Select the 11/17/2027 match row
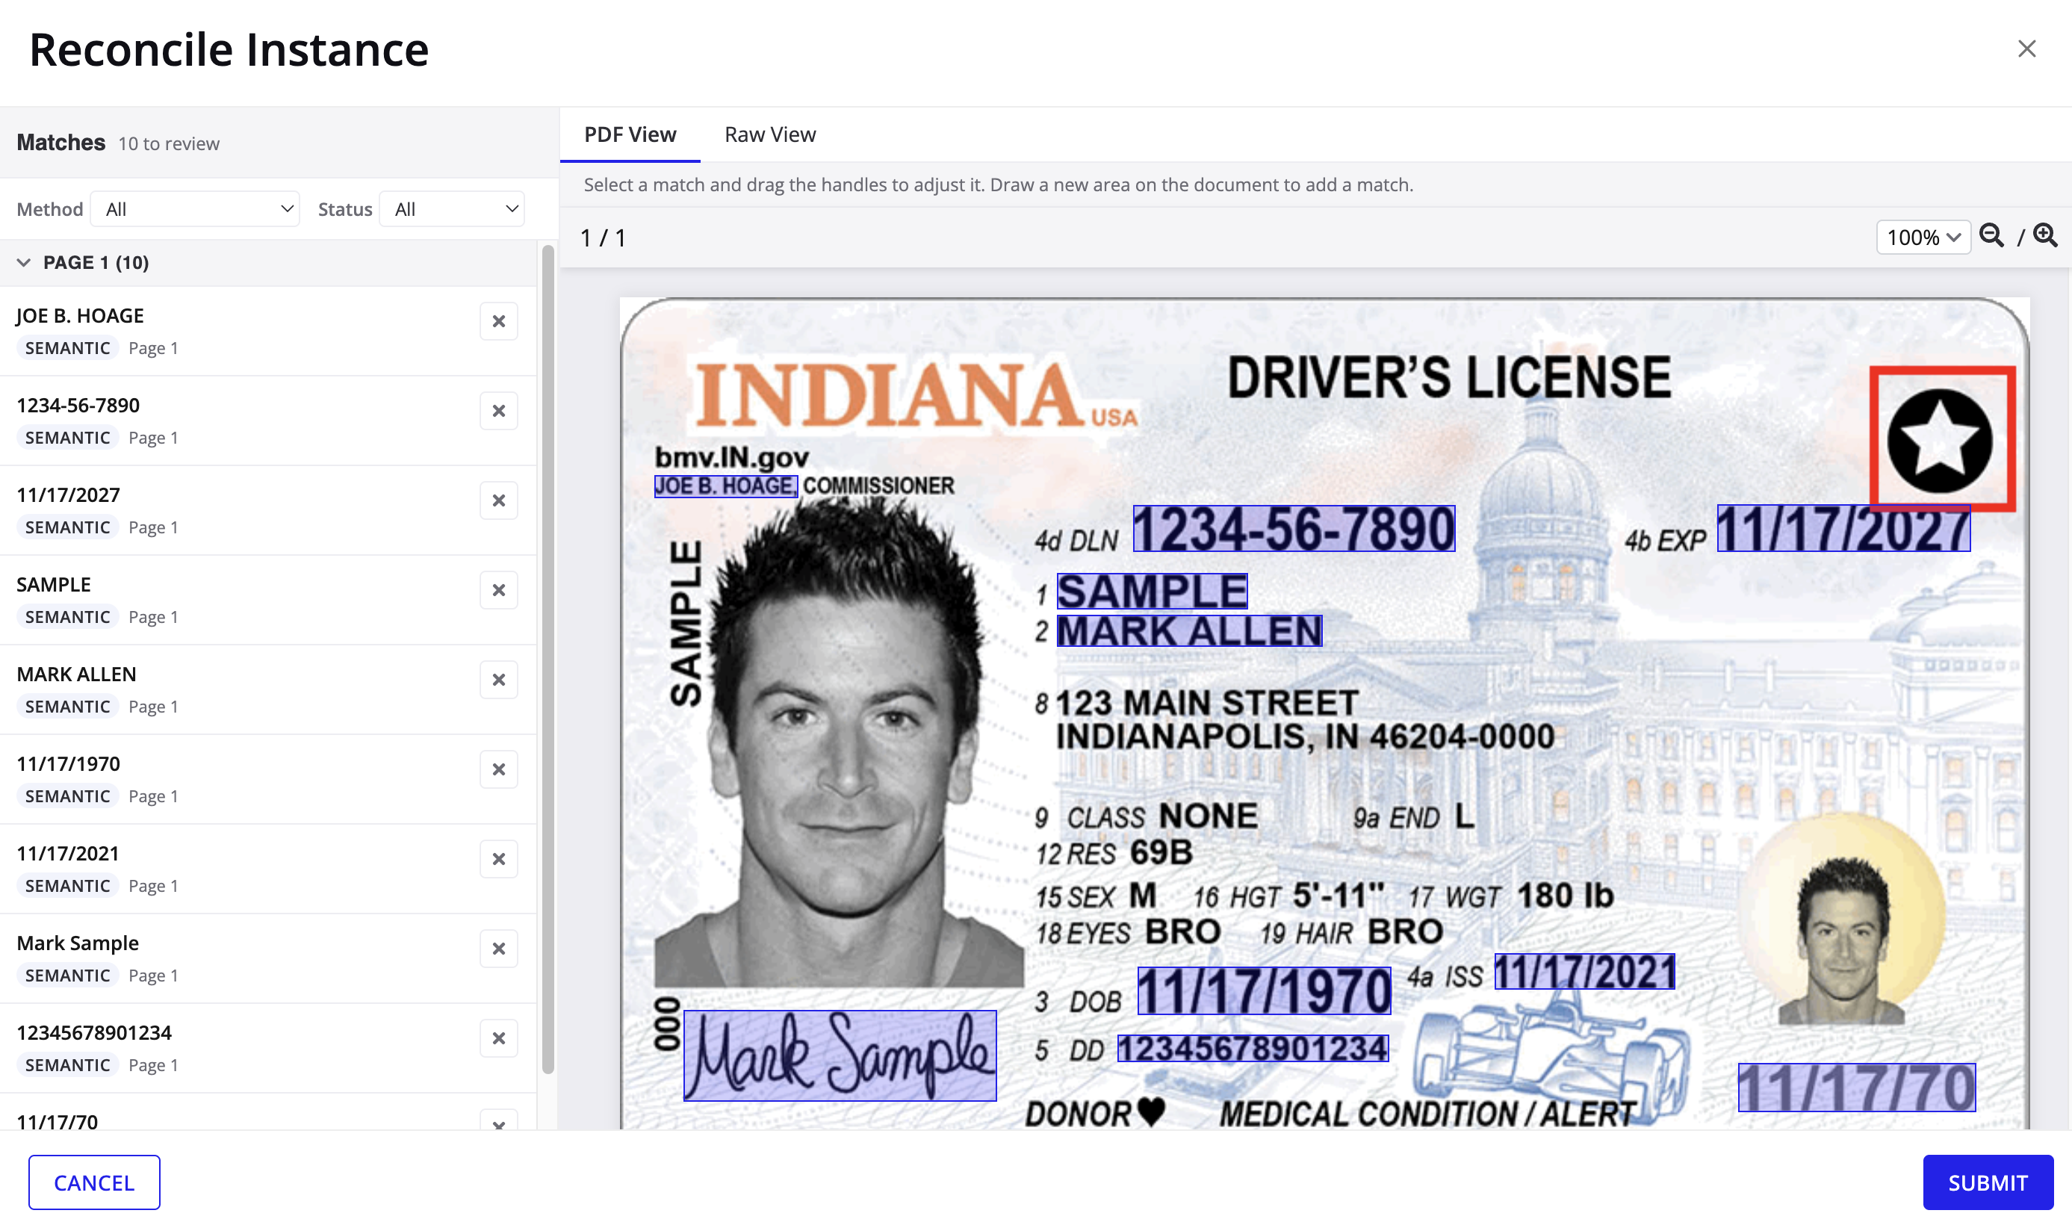This screenshot has height=1228, width=2072. [268, 511]
